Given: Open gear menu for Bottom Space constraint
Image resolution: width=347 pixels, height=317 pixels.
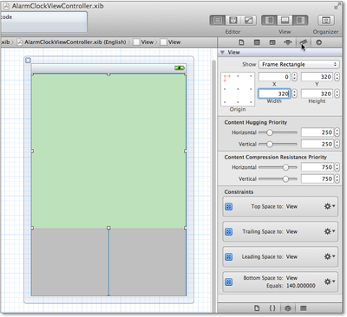Looking at the screenshot, I should 329,281.
